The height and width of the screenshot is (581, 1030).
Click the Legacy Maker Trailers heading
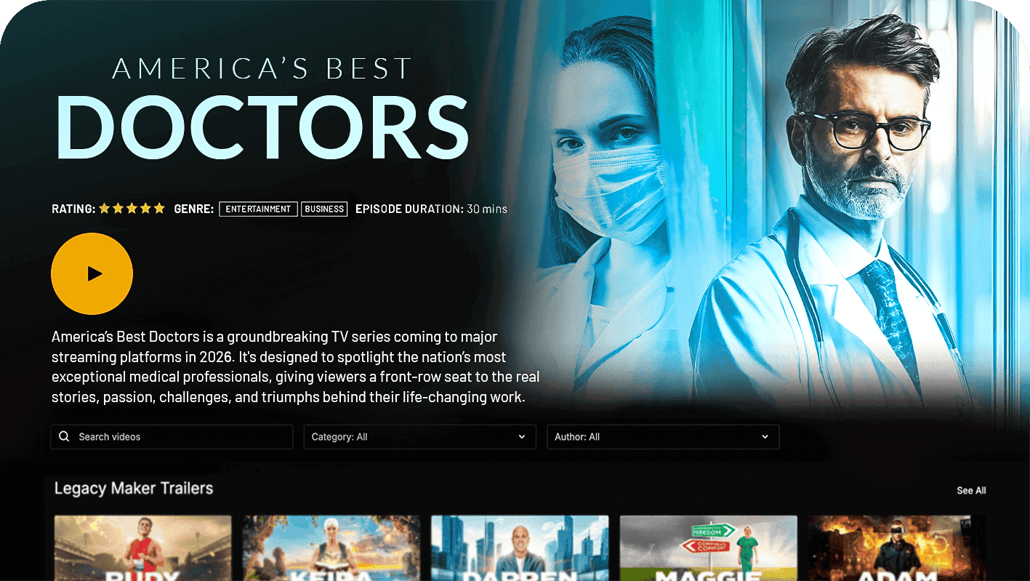(x=134, y=489)
